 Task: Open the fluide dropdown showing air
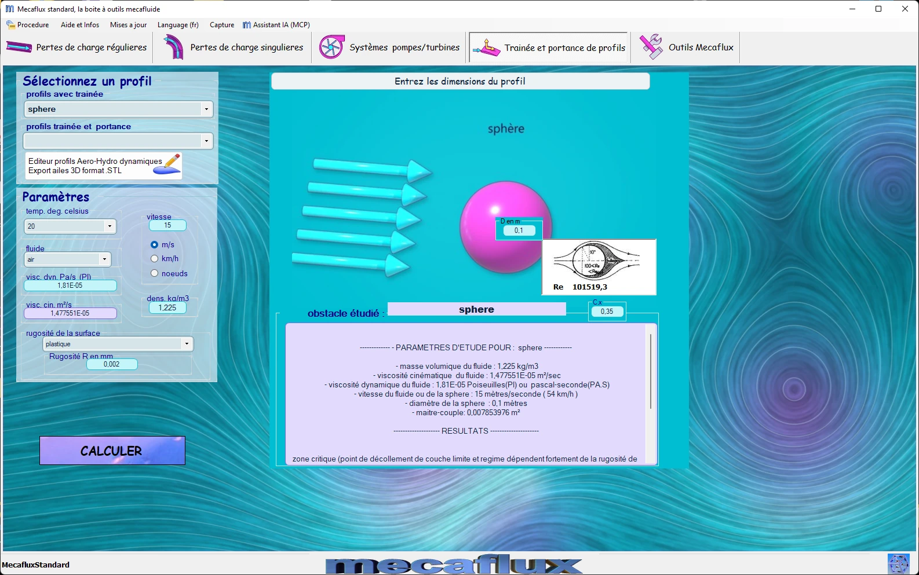pyautogui.click(x=104, y=259)
